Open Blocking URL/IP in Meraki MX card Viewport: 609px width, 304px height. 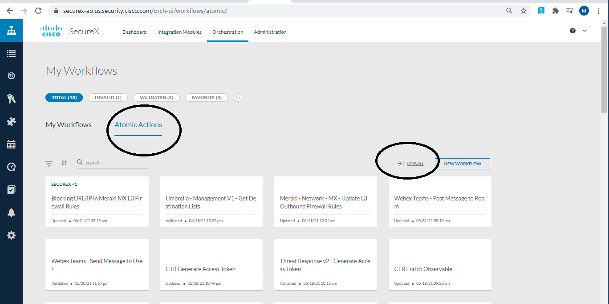tap(97, 202)
